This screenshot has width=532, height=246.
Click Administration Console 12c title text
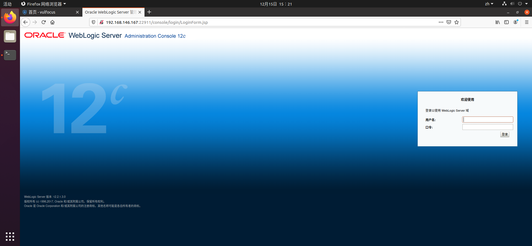[155, 36]
